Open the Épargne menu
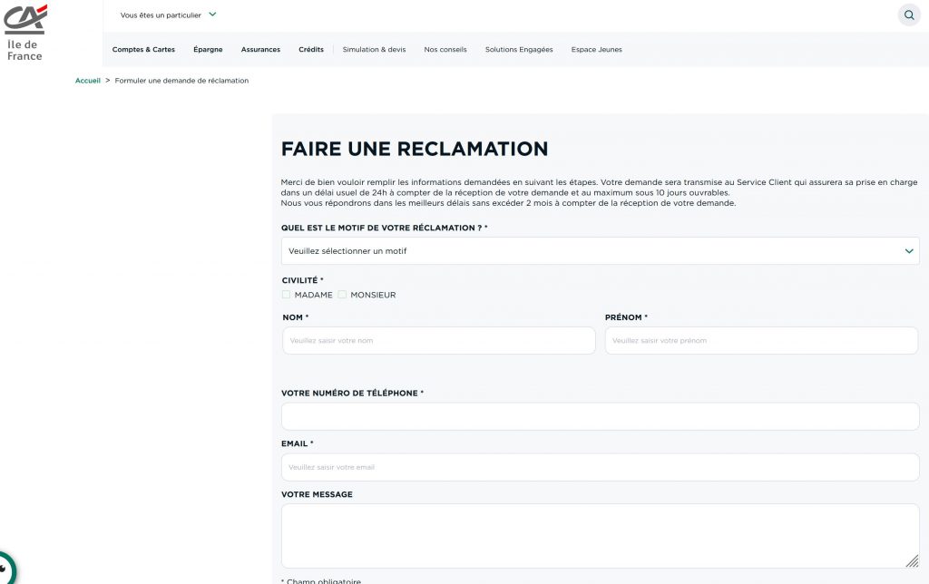This screenshot has height=584, width=929. click(208, 50)
